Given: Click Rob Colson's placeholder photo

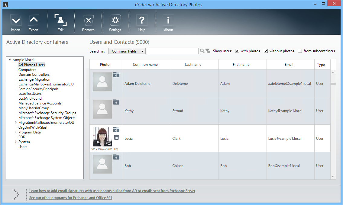Looking at the screenshot, I should (102, 164).
